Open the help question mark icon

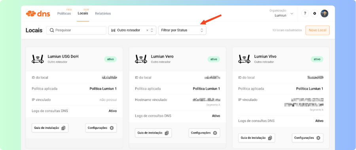pos(305,13)
